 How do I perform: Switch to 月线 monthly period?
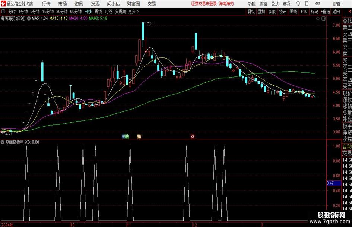click(x=108, y=12)
